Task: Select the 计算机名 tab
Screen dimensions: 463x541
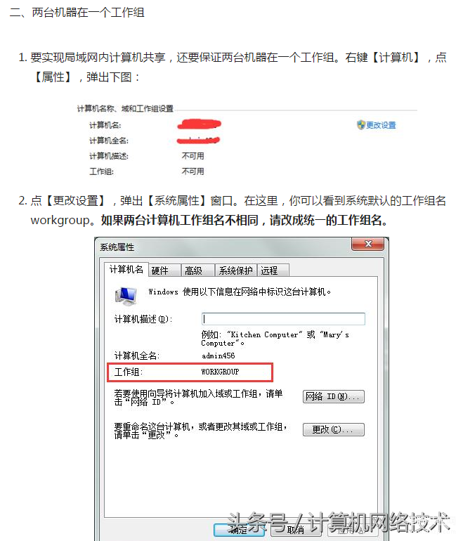Action: [x=126, y=270]
